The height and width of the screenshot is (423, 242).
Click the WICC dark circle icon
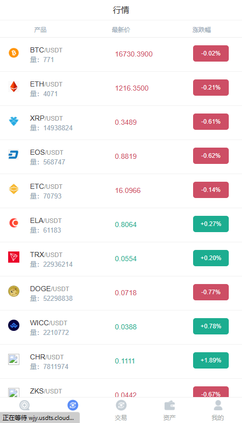14,325
